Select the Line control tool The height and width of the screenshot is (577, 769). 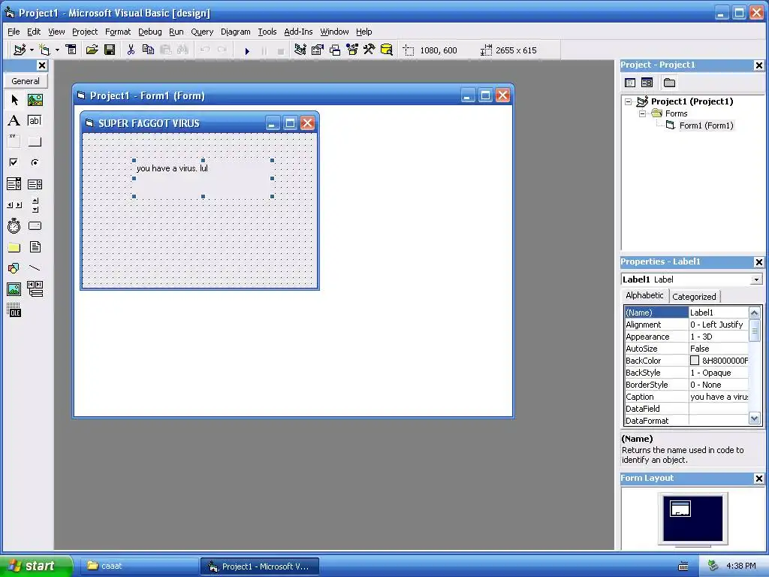(35, 268)
